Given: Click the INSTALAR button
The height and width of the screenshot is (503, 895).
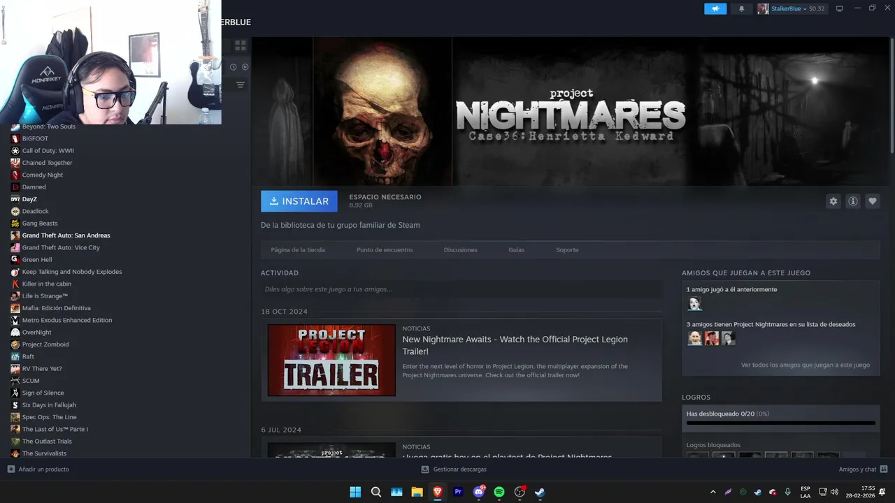Looking at the screenshot, I should [299, 201].
